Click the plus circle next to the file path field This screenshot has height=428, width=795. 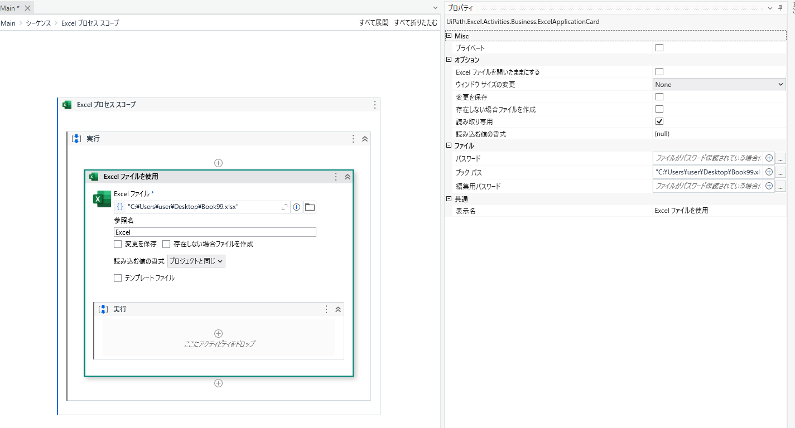click(x=296, y=207)
